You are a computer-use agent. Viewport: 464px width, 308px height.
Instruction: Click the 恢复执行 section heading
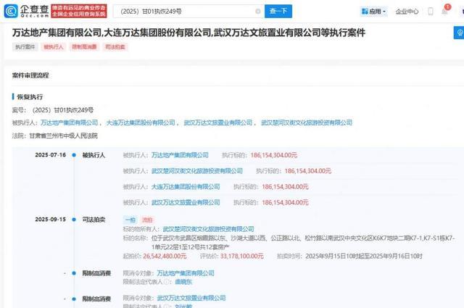(x=30, y=97)
